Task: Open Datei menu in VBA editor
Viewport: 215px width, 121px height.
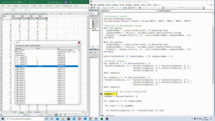Action: (95, 5)
